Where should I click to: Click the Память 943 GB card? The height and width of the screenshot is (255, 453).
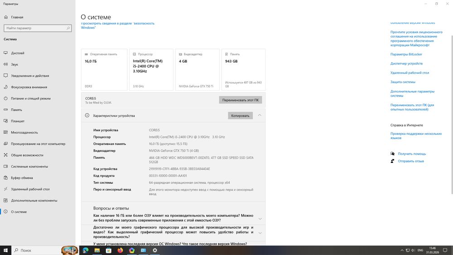(x=243, y=69)
